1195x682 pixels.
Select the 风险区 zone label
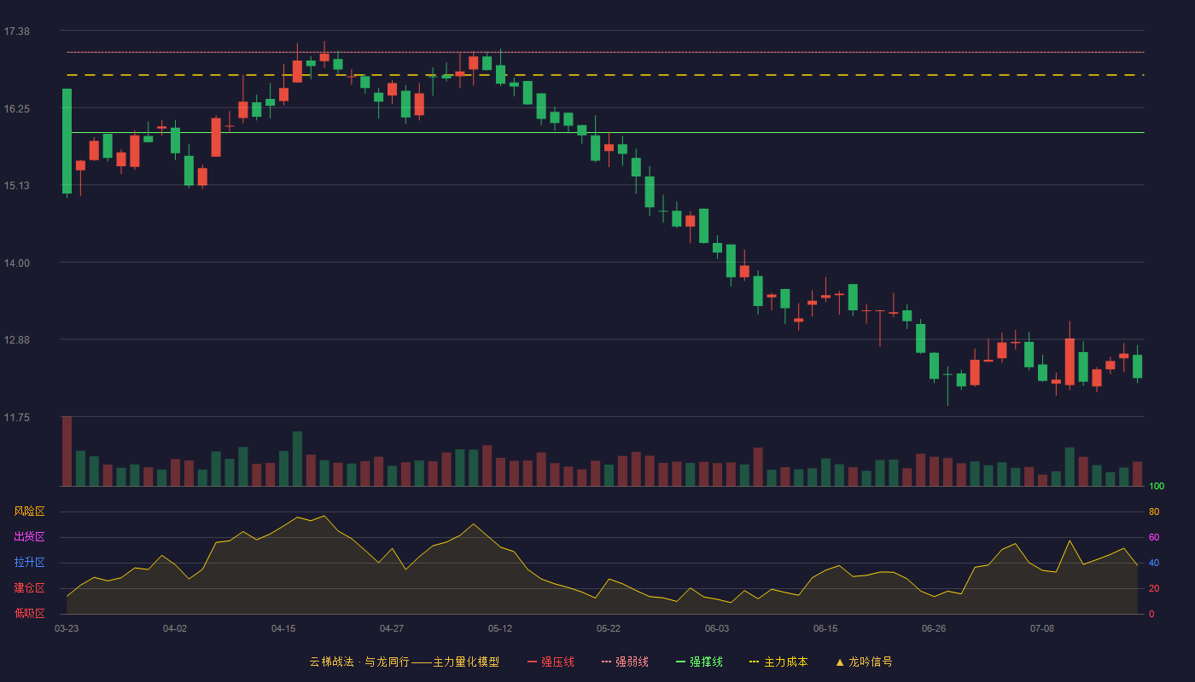[x=29, y=511]
